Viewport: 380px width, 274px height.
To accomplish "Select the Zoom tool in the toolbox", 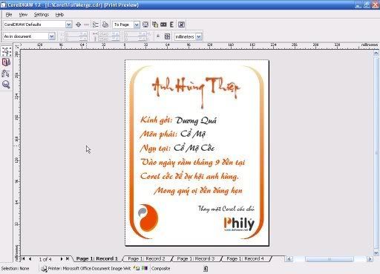I will [7, 85].
